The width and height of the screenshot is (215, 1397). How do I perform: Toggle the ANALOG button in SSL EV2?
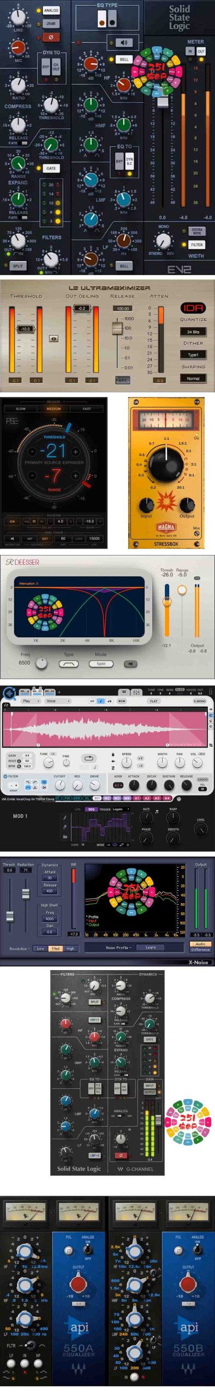51,10
